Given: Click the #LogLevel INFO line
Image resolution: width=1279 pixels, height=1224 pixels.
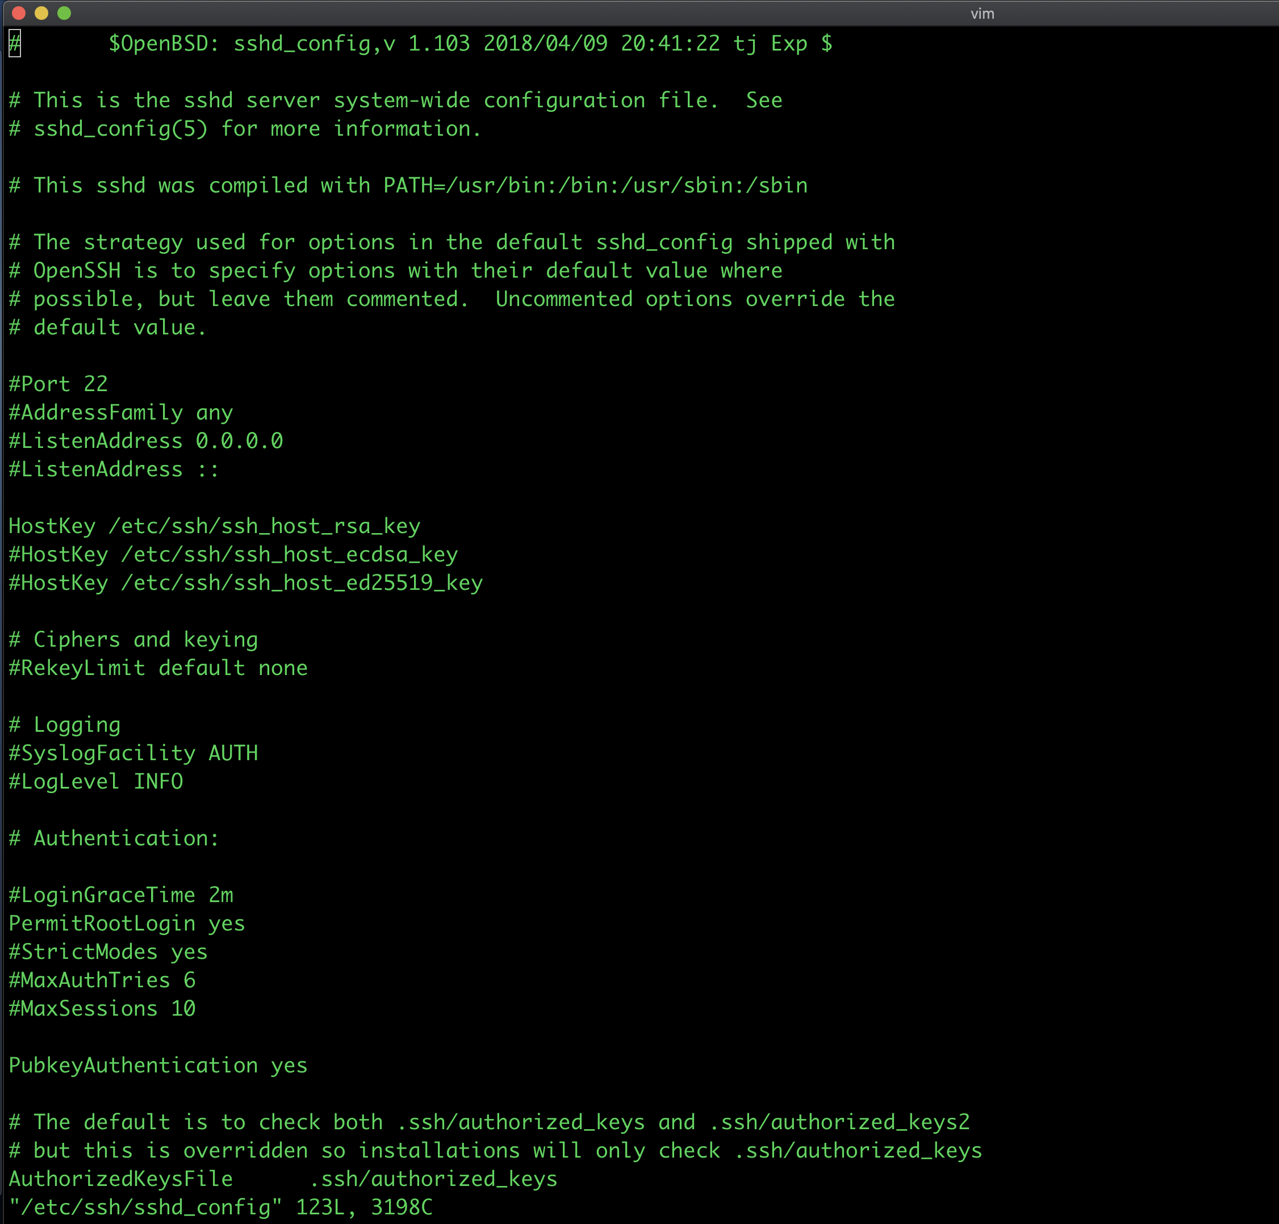Looking at the screenshot, I should coord(96,782).
